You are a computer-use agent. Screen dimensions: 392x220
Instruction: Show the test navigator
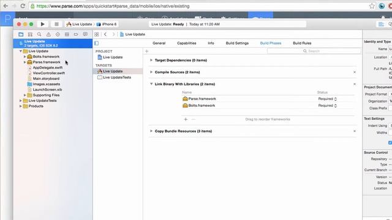[58, 34]
